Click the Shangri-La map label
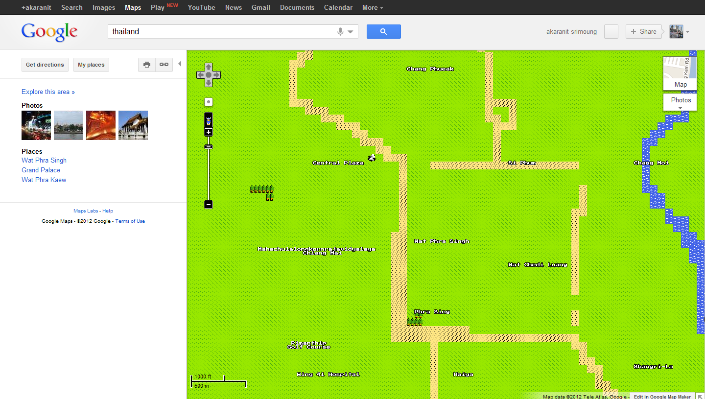Screen dimensions: 705x399 [653, 367]
